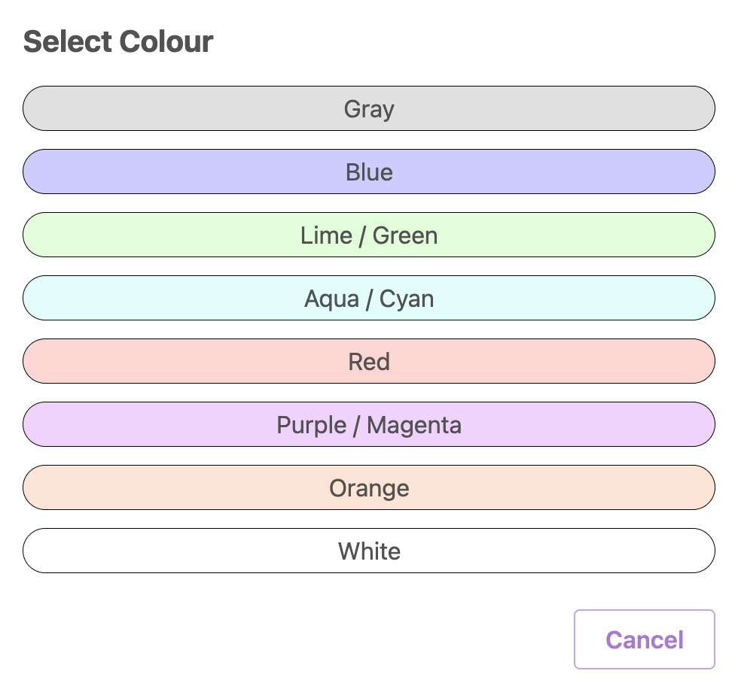Set the colour to Cyan
Image resolution: width=738 pixels, height=686 pixels.
coord(369,299)
